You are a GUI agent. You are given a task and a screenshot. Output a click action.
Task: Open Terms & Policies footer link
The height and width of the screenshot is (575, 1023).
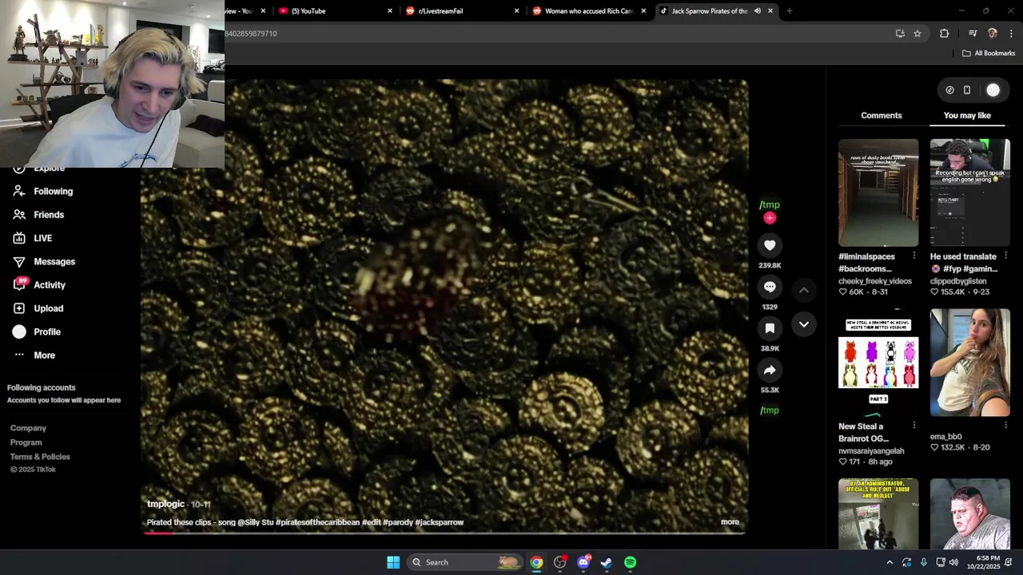click(x=40, y=457)
